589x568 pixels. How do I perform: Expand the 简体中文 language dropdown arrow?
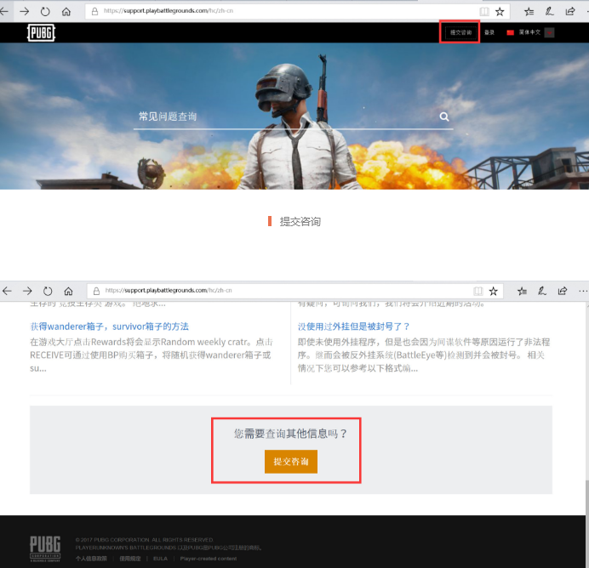pyautogui.click(x=549, y=32)
